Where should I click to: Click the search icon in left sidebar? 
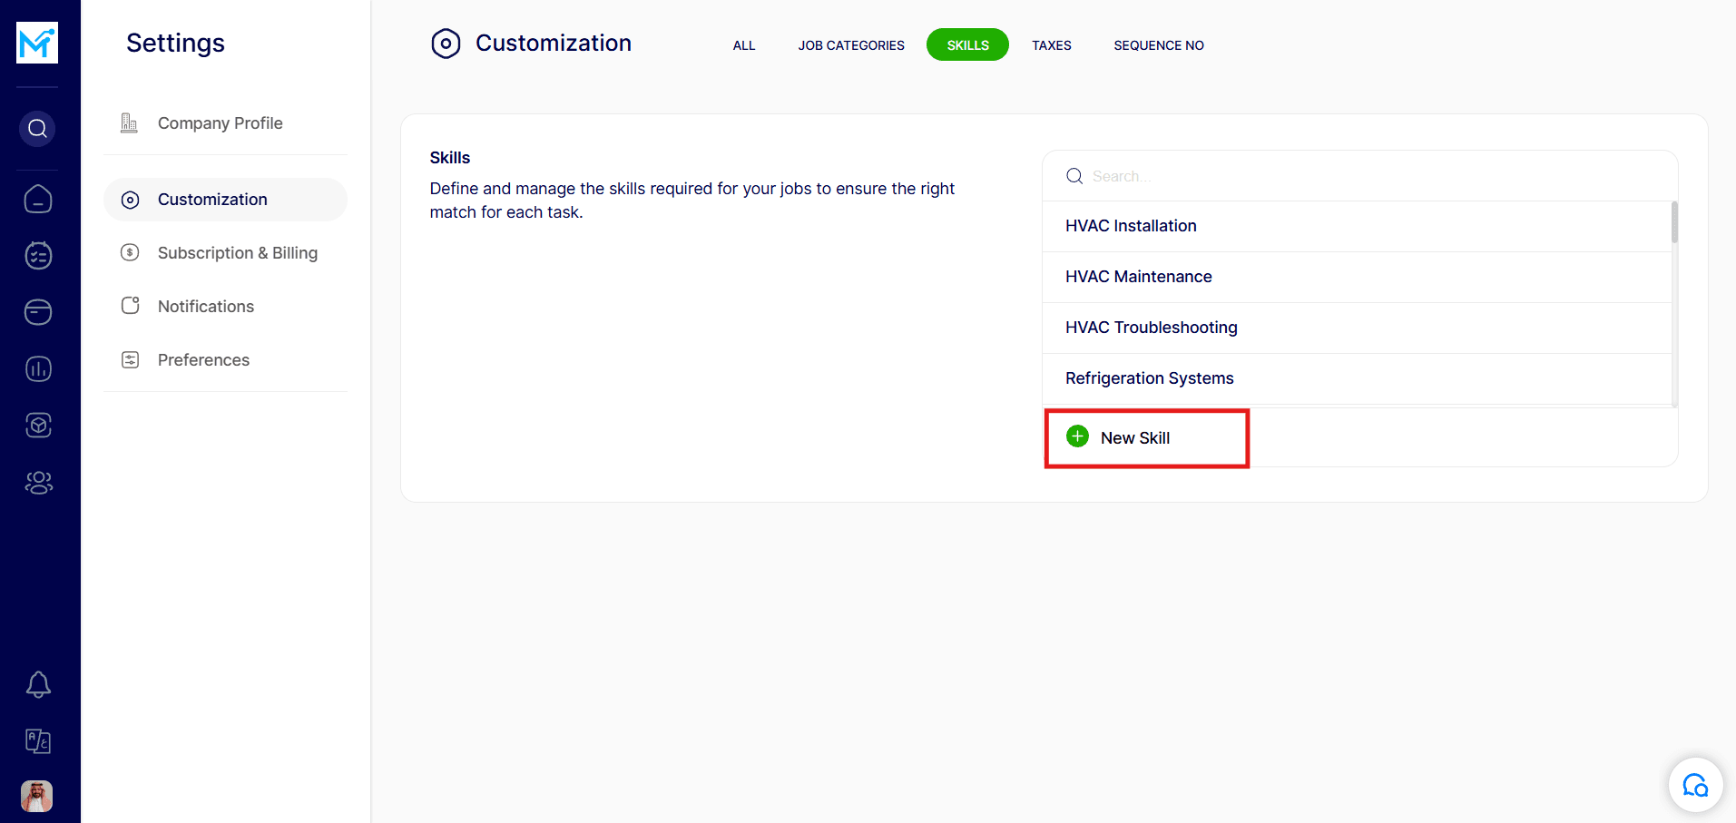[x=37, y=129]
